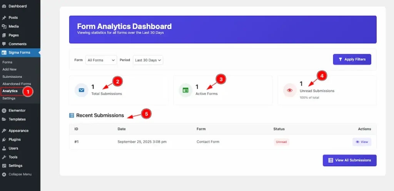Click the 100% of total text
The width and height of the screenshot is (394, 191).
click(309, 97)
